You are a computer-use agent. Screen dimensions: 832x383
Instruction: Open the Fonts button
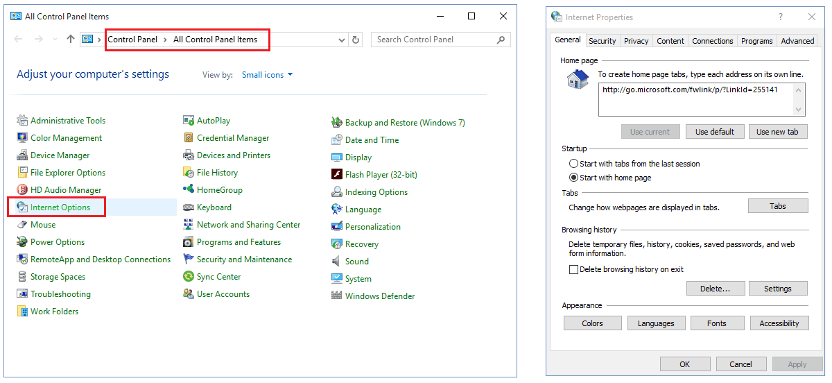(717, 323)
